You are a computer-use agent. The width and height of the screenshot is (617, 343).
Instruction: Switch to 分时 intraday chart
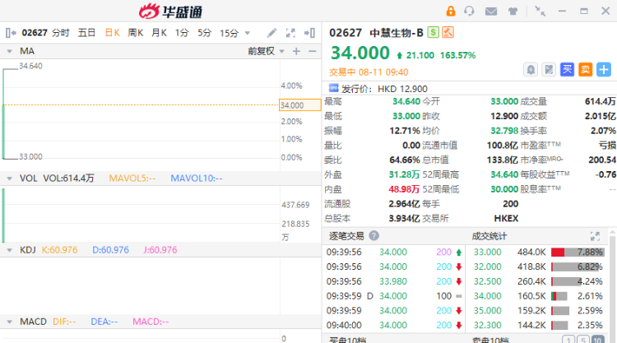click(x=61, y=33)
